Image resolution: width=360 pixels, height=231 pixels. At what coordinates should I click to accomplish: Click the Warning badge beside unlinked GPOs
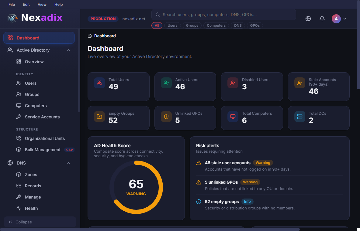point(250,182)
